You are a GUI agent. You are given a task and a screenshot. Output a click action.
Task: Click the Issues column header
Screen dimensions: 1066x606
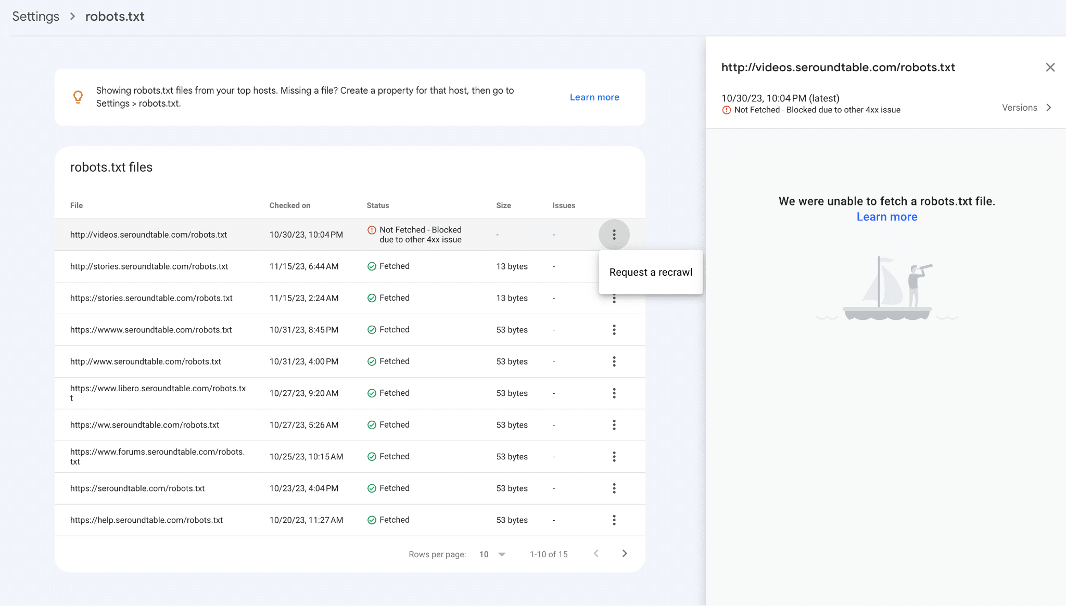564,205
